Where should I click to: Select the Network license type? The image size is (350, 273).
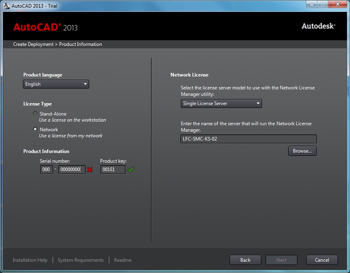click(35, 129)
